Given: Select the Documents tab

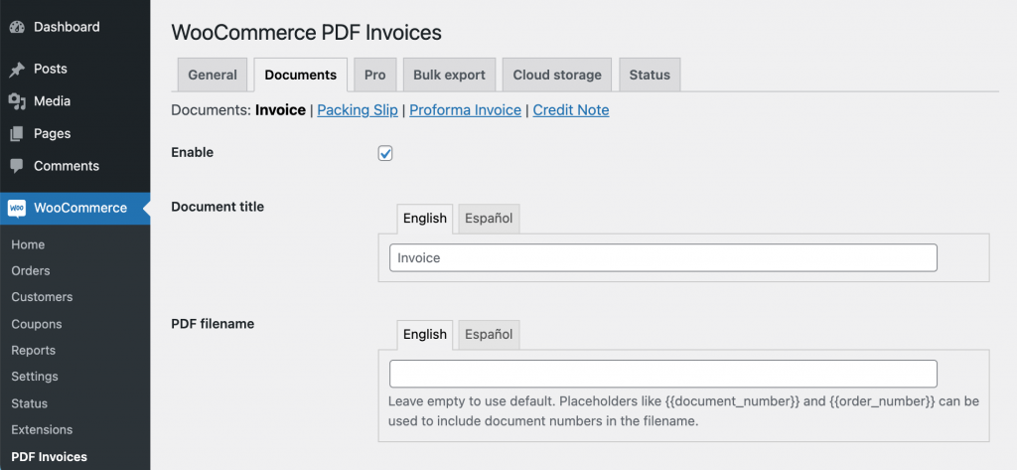Looking at the screenshot, I should click(301, 75).
